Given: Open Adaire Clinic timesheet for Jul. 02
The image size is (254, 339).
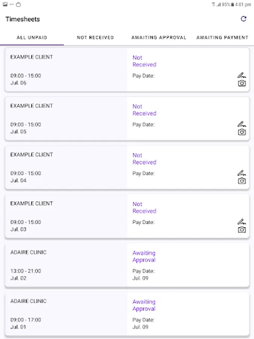Looking at the screenshot, I should click(66, 265).
